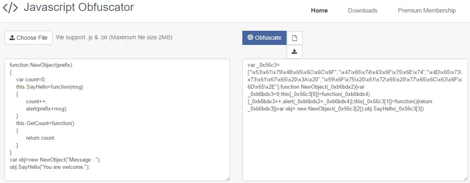Screen dimensions: 470x183
Task: Place cursor on "function NewObject(prefix)" line
Action: tap(41, 65)
